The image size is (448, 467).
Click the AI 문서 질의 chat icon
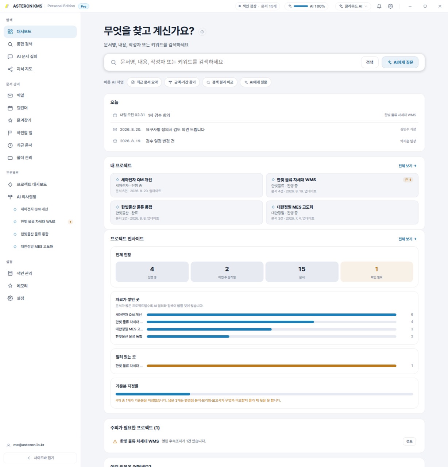pos(10,57)
